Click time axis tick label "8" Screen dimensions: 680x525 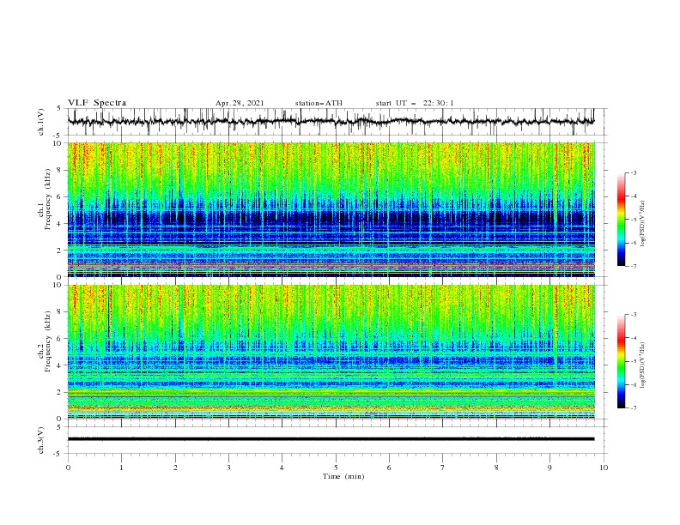coord(496,468)
